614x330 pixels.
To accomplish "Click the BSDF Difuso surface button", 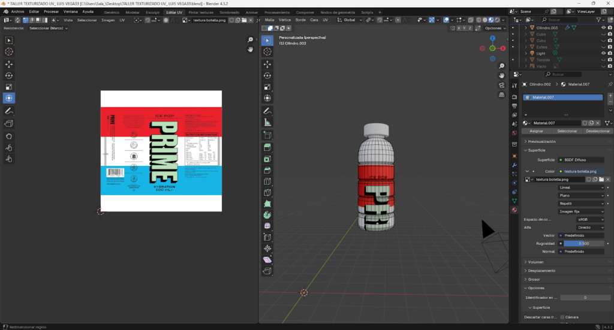I will tap(581, 160).
